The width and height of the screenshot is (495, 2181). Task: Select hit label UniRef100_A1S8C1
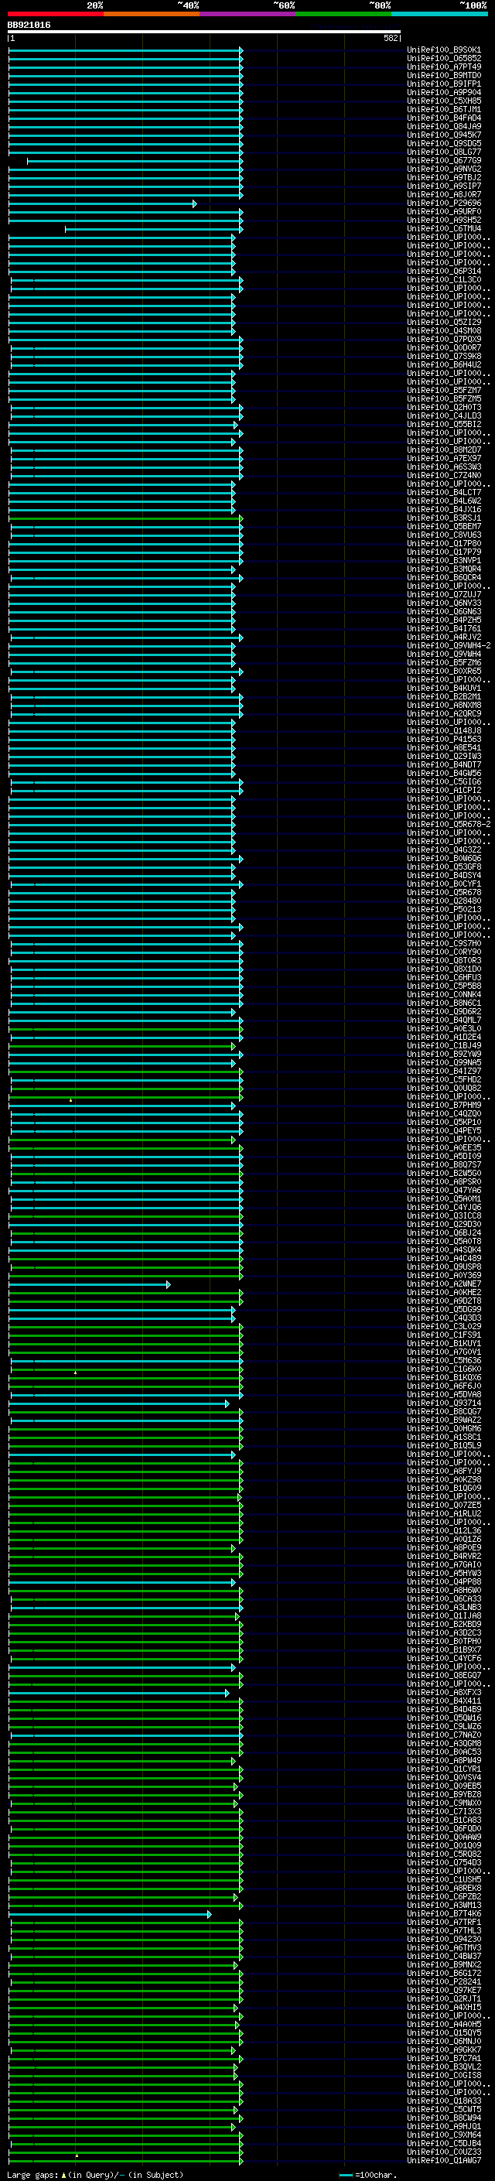pos(443,1437)
